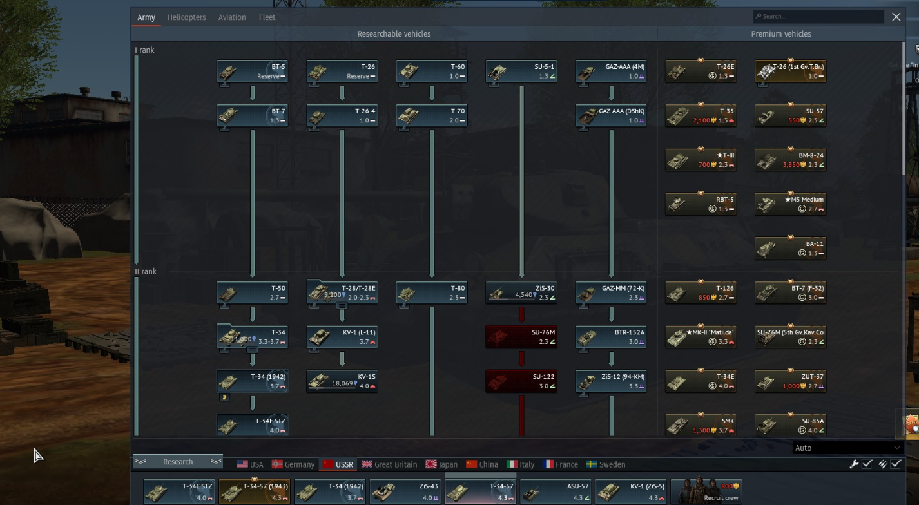This screenshot has width=919, height=505.
Task: Open the Italy nation tab
Action: (x=521, y=464)
